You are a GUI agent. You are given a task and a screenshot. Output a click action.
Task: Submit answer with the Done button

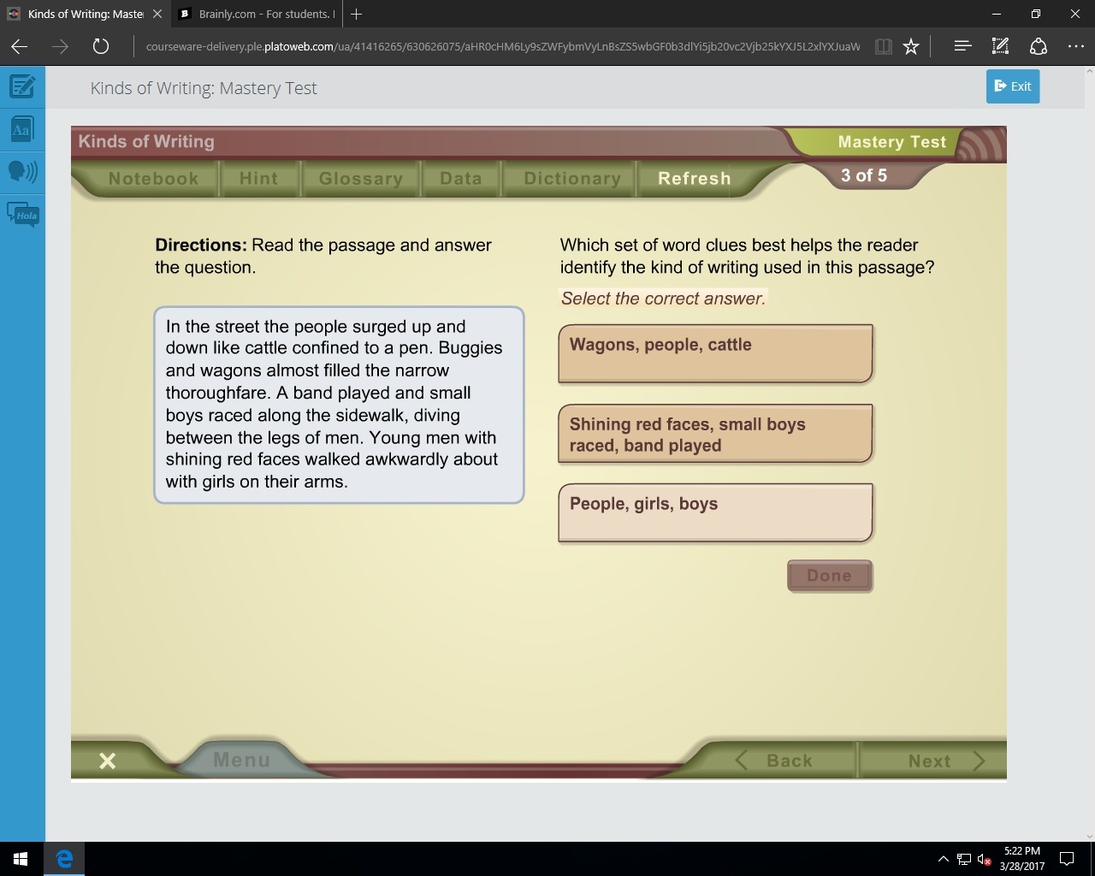830,576
